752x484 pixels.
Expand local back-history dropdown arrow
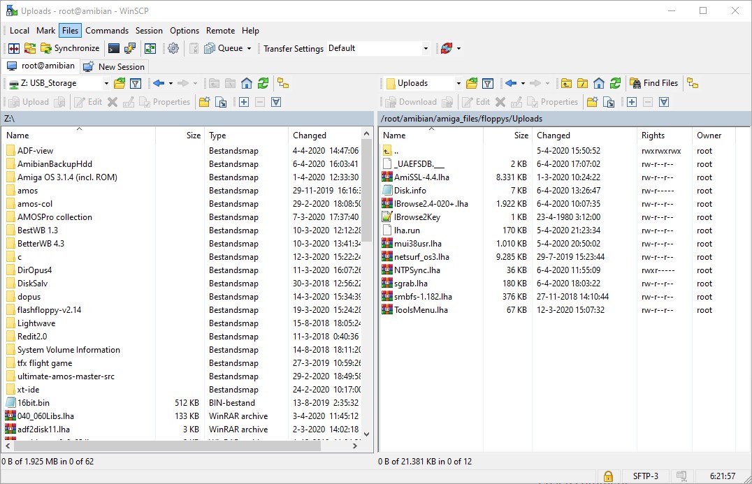click(171, 83)
